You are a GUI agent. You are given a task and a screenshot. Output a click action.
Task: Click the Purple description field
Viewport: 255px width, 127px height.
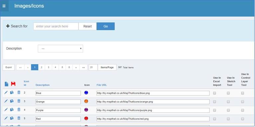pyautogui.click(x=58, y=110)
